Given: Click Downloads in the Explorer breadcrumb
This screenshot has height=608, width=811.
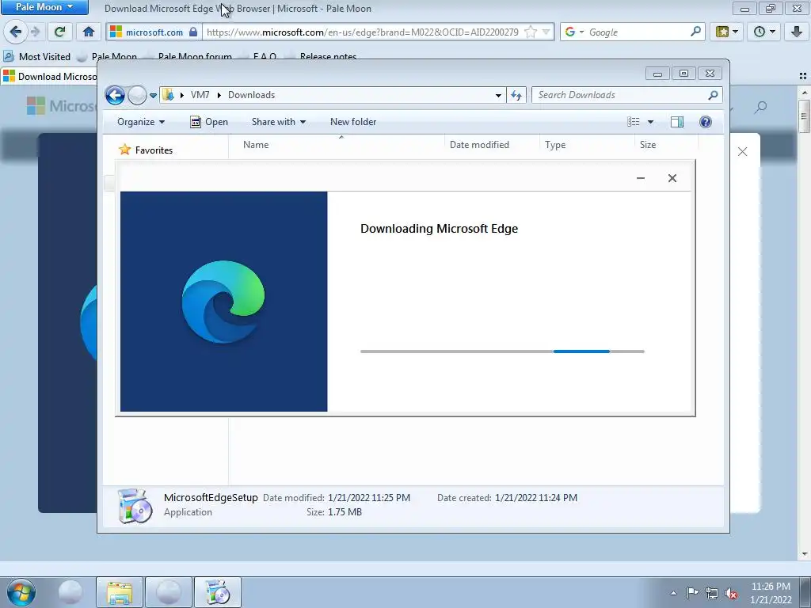Looking at the screenshot, I should 251,95.
